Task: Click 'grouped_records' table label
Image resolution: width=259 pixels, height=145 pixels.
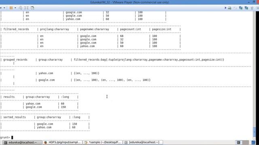Action: (15, 60)
